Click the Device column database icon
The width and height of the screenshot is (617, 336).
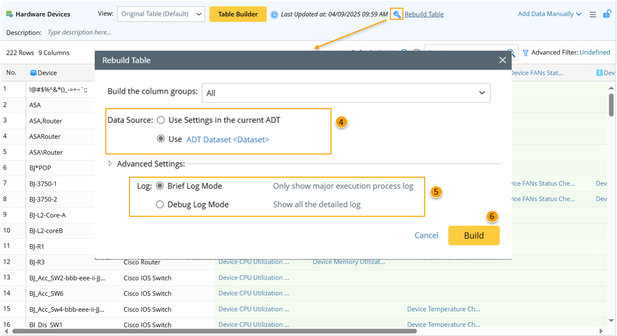click(x=33, y=73)
